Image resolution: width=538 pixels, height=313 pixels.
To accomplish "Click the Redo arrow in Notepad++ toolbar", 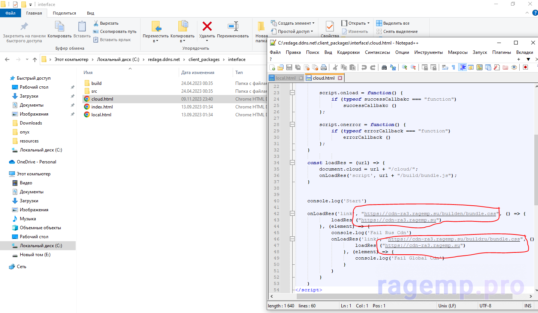I will [373, 67].
